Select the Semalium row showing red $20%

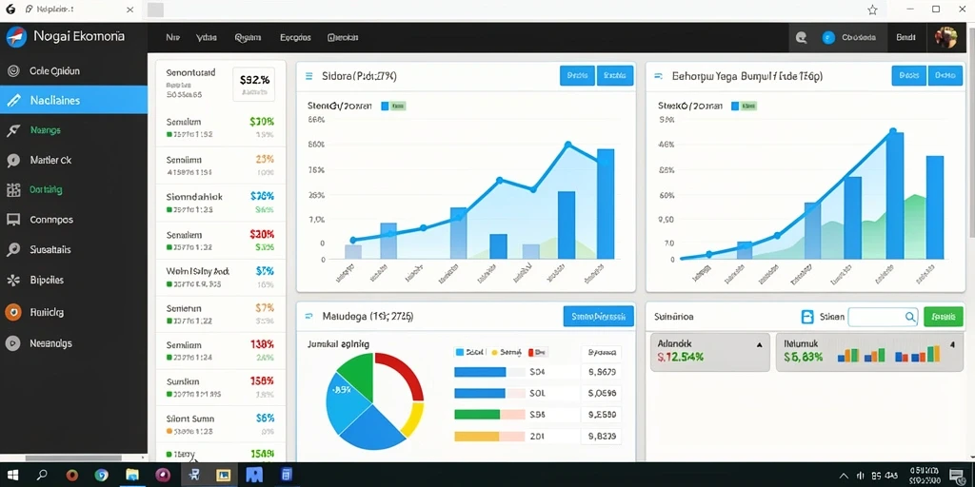click(221, 241)
